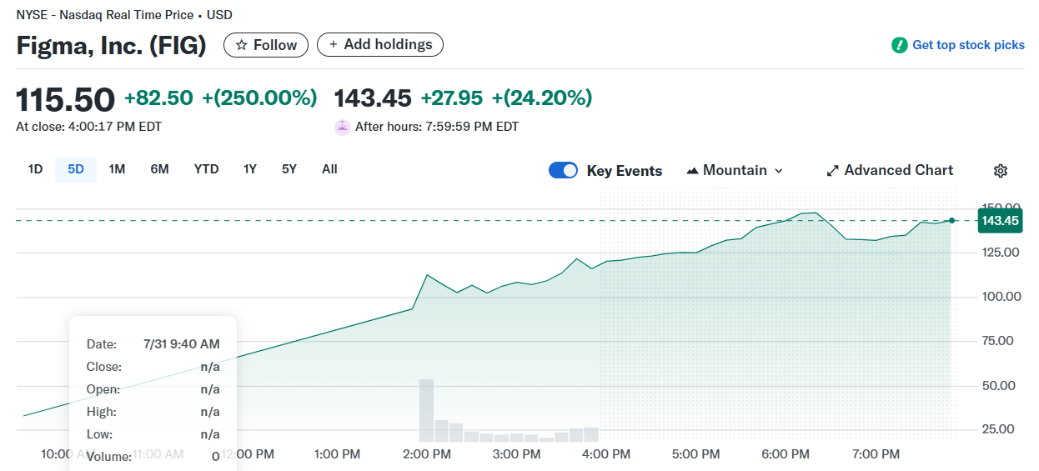The height and width of the screenshot is (471, 1039).
Task: Click the 50.00 y-axis label
Action: pos(999,385)
